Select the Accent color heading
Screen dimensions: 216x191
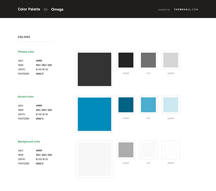click(26, 97)
